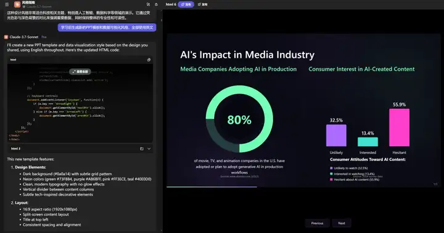Click 'Clean, modern typography with no glow effects' bullet
The image size is (444, 233).
click(x=64, y=184)
